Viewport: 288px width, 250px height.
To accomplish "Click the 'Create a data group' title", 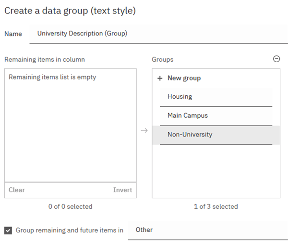I will (70, 11).
